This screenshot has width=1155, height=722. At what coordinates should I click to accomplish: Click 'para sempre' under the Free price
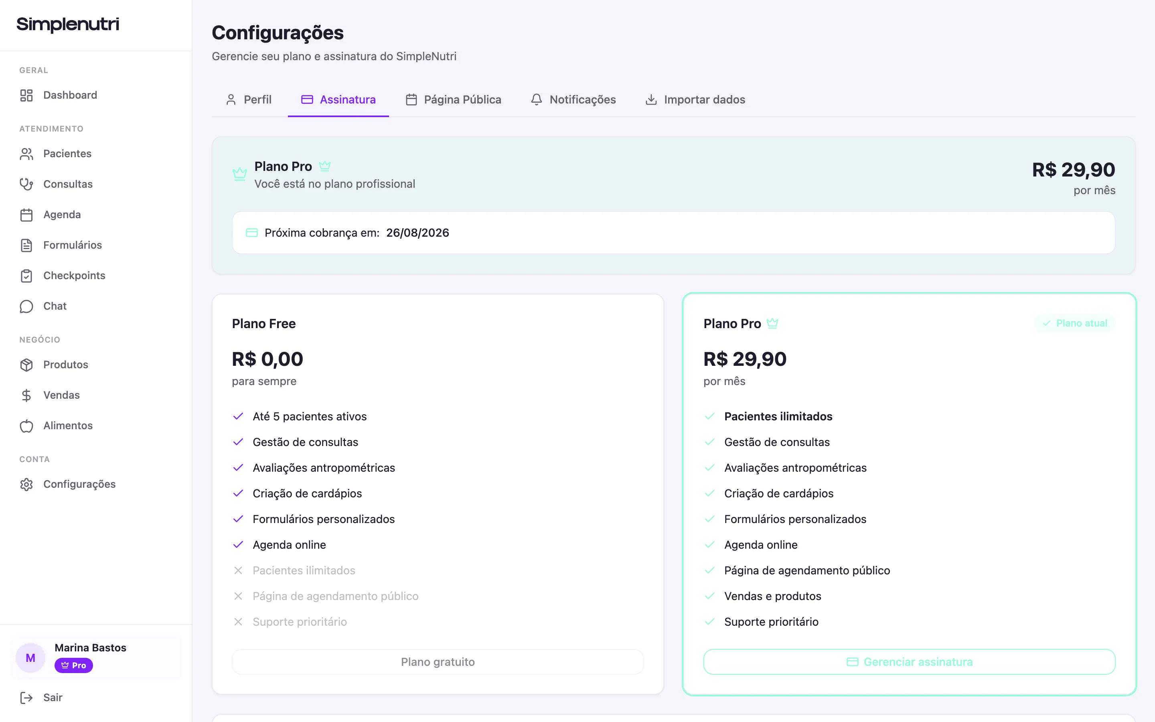point(264,381)
